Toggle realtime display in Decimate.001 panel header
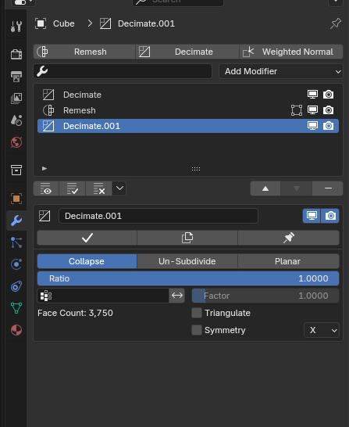The height and width of the screenshot is (427, 349). (x=312, y=216)
